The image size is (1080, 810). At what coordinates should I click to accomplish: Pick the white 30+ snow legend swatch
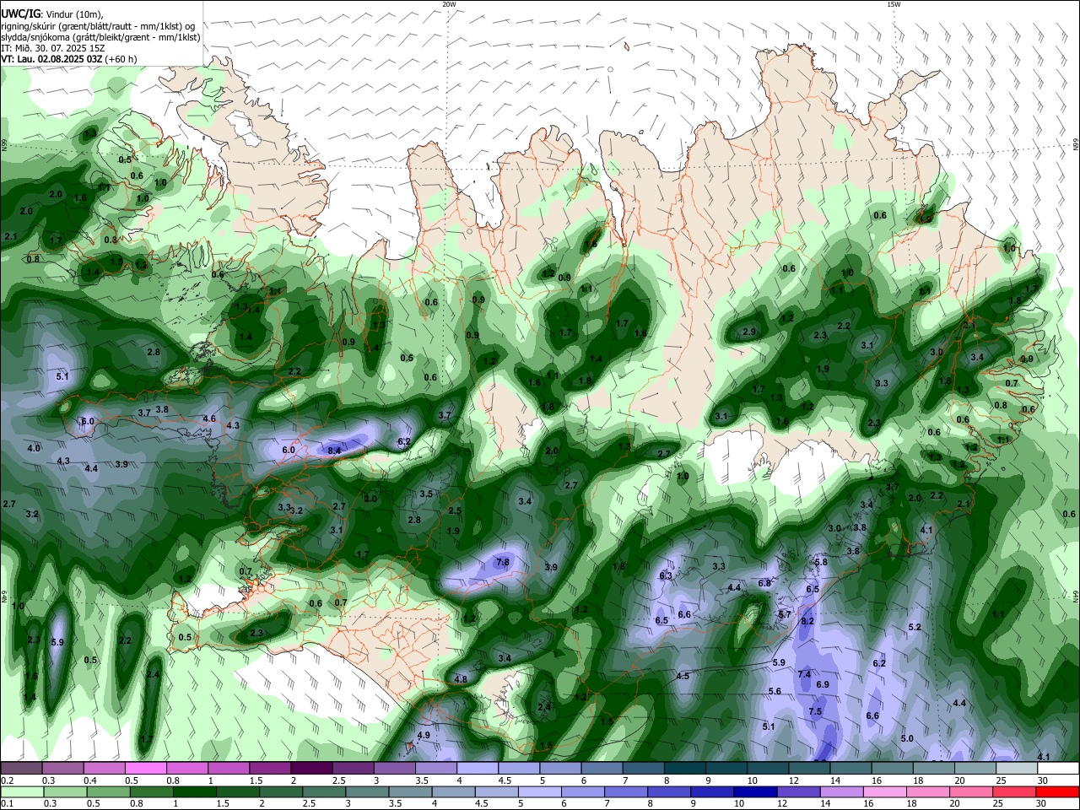pyautogui.click(x=1058, y=769)
